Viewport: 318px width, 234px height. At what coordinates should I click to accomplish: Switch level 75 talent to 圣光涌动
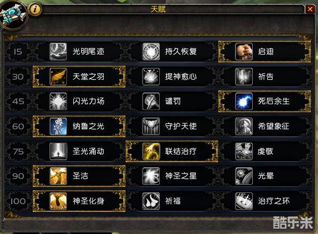[79, 151]
